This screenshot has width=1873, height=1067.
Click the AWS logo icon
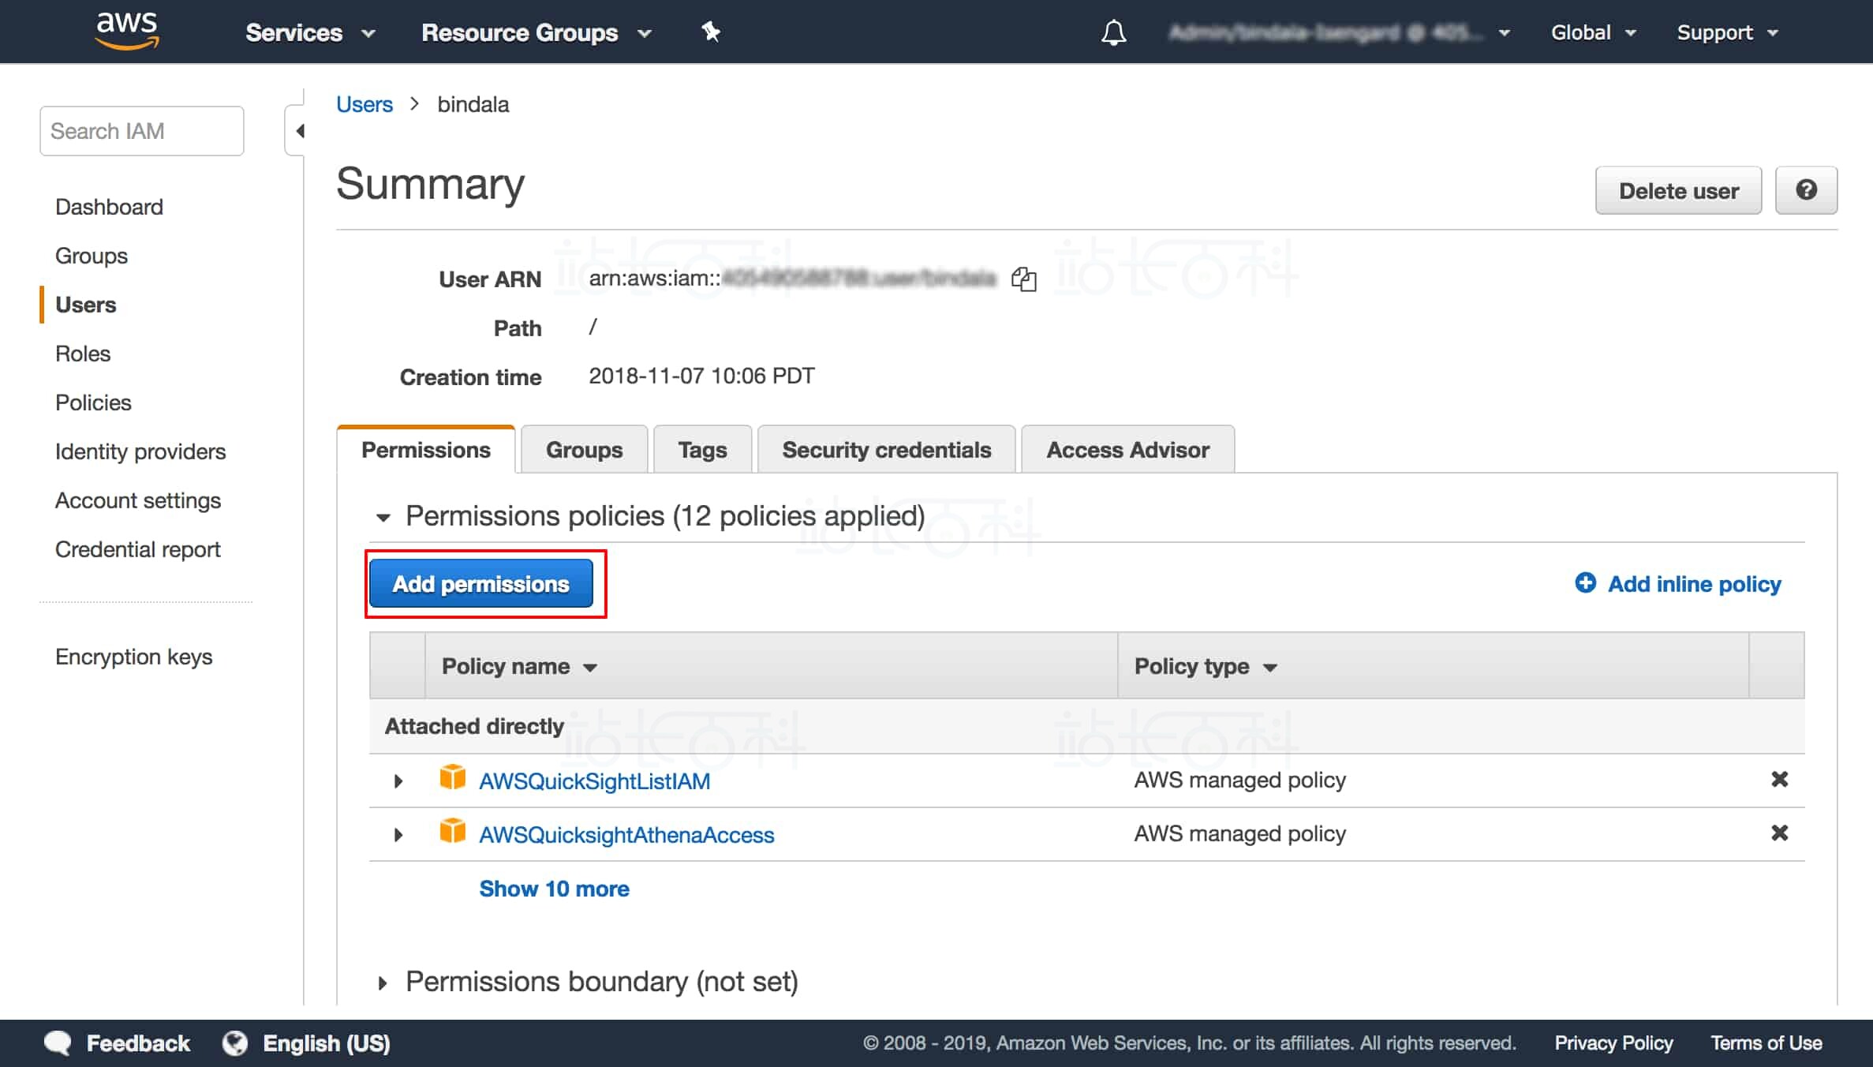point(127,30)
